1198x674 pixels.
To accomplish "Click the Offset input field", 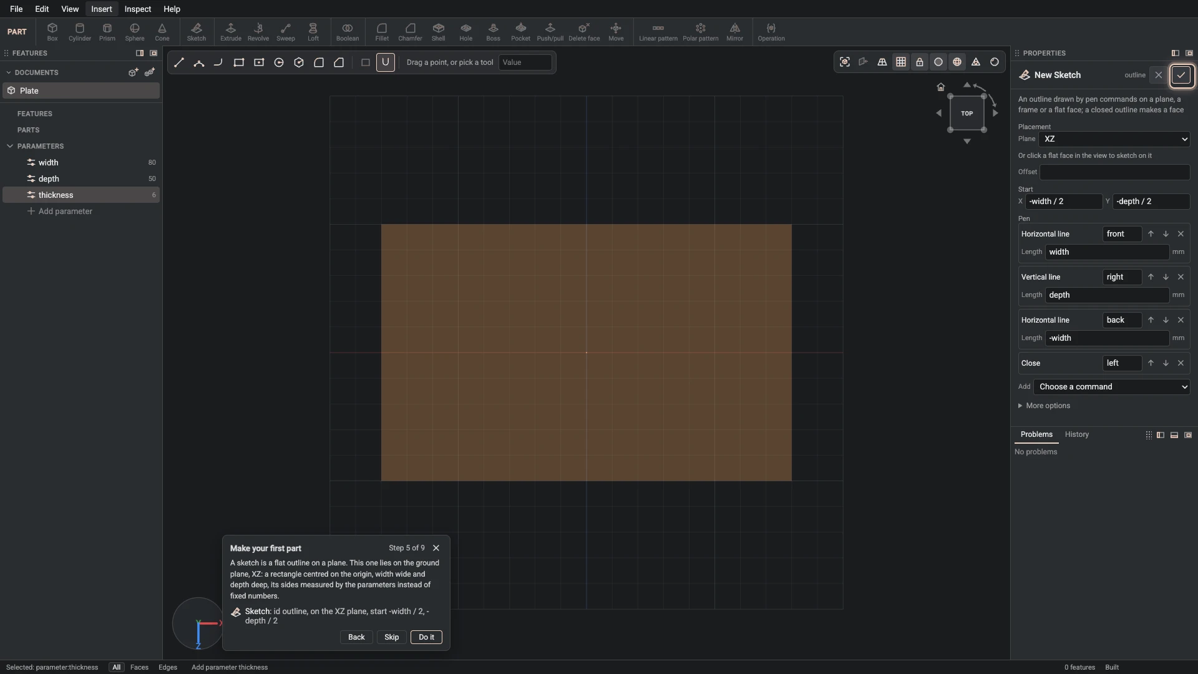I will 1114,172.
